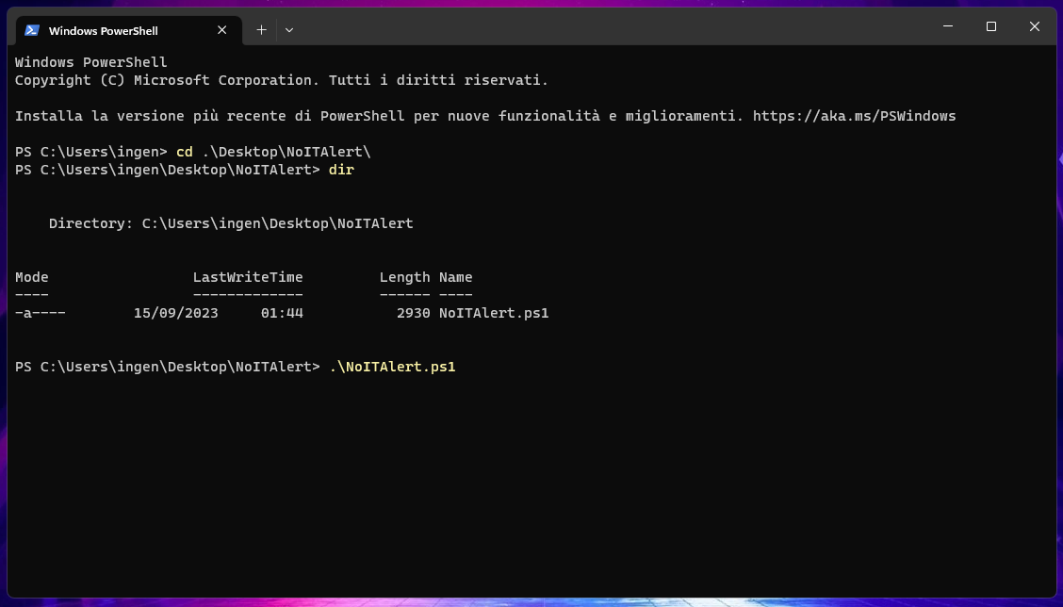Screen dimensions: 1063x607
Task: Click the 'Directory: C:\Users\ingen\Desktop\NoITAlert' line
Action: click(231, 223)
